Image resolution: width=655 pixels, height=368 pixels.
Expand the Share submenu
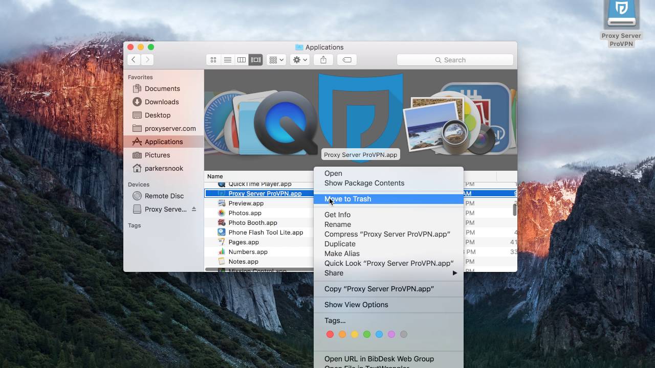coord(388,273)
